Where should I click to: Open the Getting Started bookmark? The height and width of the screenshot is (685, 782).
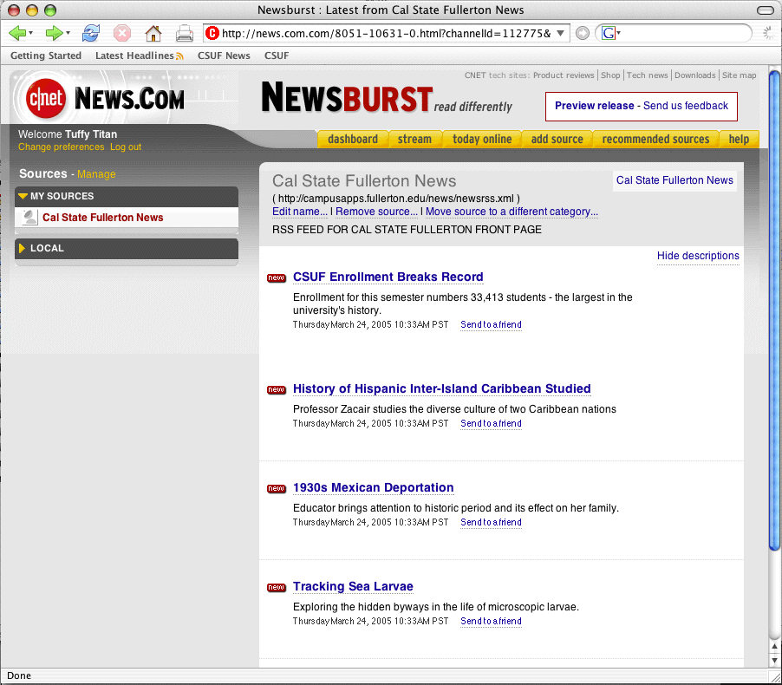(x=46, y=55)
